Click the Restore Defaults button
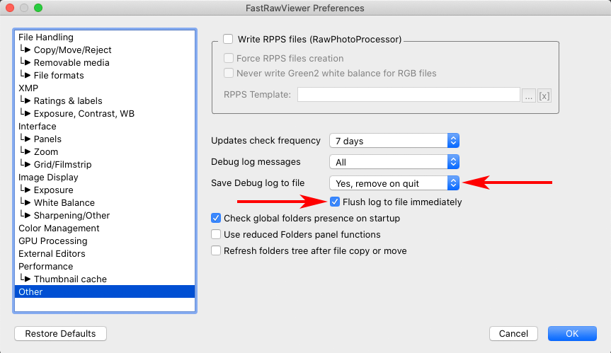The width and height of the screenshot is (611, 353). tap(60, 333)
